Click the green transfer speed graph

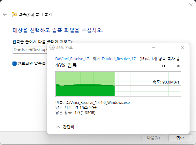pyautogui.click(x=118, y=84)
